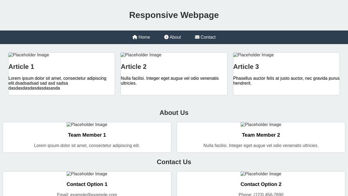Click the example@example.com email text
The height and width of the screenshot is (196, 348).
[94, 194]
